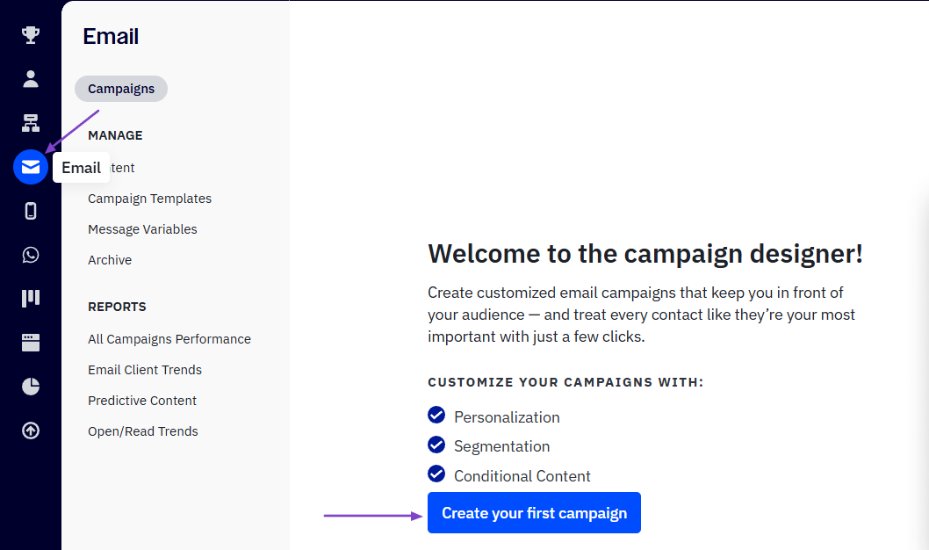Open the Reports pie chart icon

(31, 387)
